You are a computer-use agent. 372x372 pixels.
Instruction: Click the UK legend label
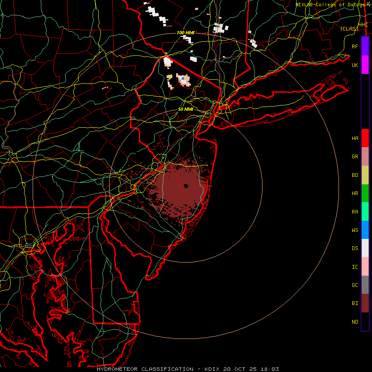coord(355,65)
